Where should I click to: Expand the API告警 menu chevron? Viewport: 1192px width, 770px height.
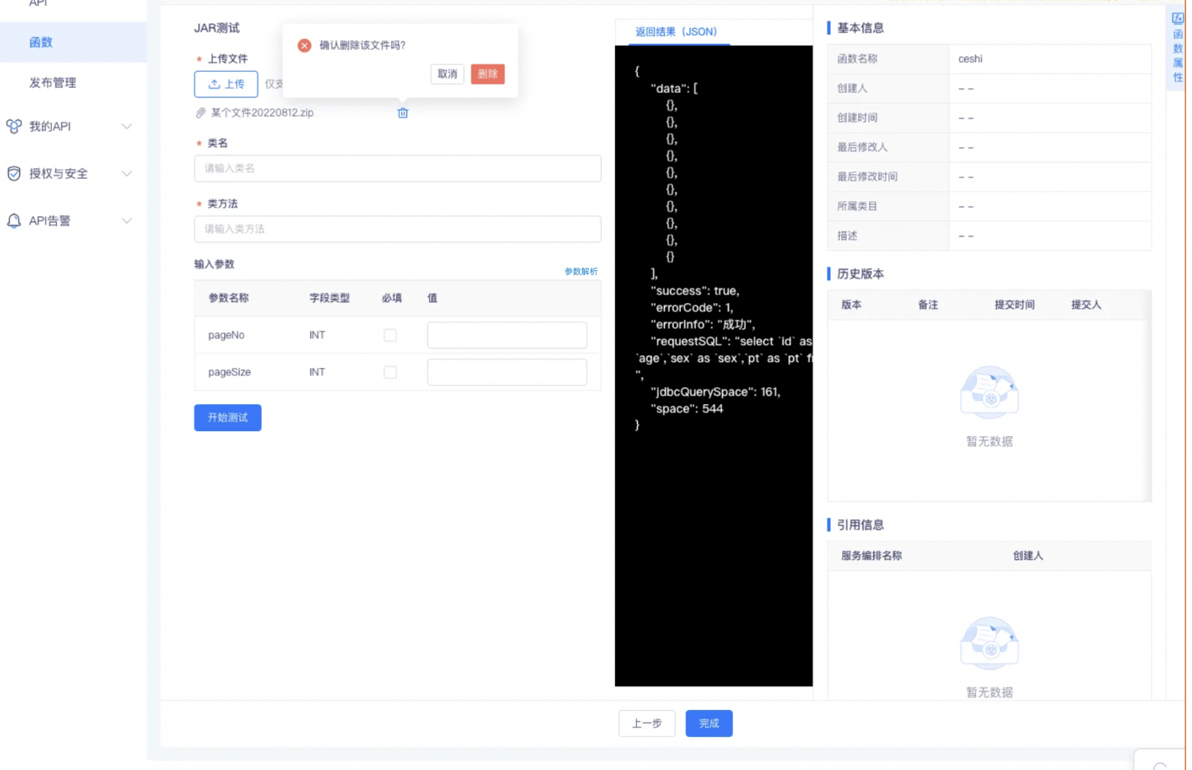(x=127, y=221)
